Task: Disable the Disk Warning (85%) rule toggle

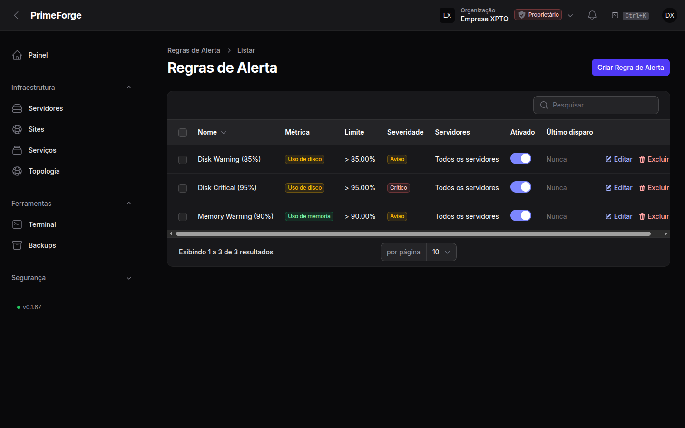Action: [521, 158]
